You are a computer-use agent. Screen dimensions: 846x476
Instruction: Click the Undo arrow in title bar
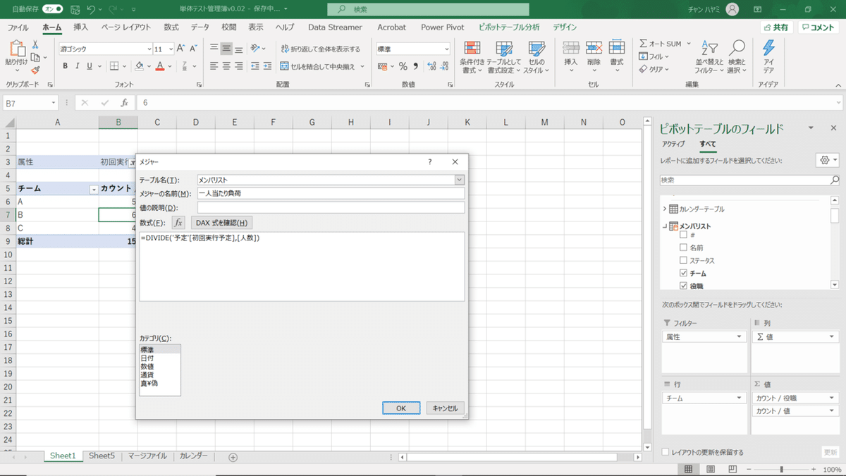click(x=91, y=9)
